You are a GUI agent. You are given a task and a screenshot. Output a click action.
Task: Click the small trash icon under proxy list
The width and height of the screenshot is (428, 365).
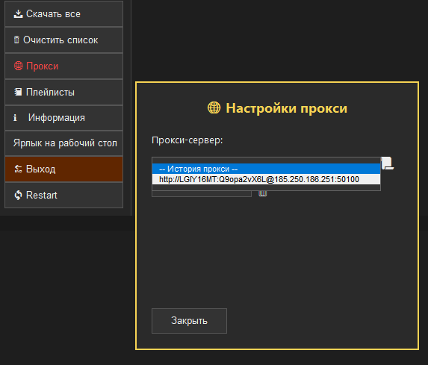click(x=263, y=193)
